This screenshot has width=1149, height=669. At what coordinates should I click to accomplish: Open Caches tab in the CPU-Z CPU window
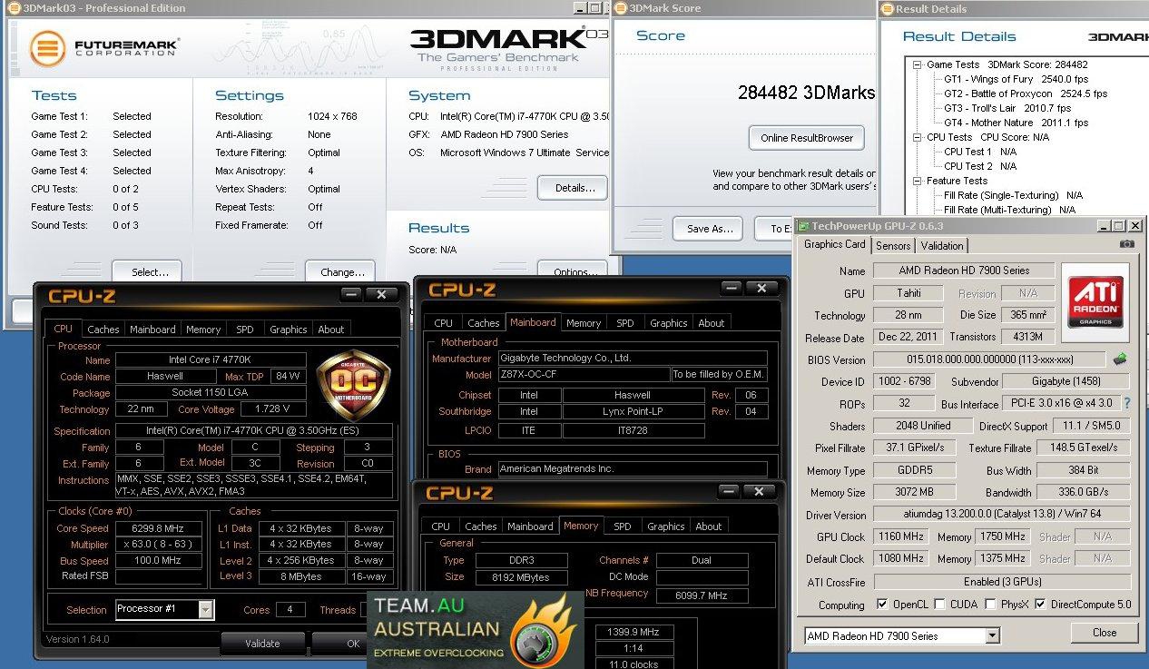(103, 330)
